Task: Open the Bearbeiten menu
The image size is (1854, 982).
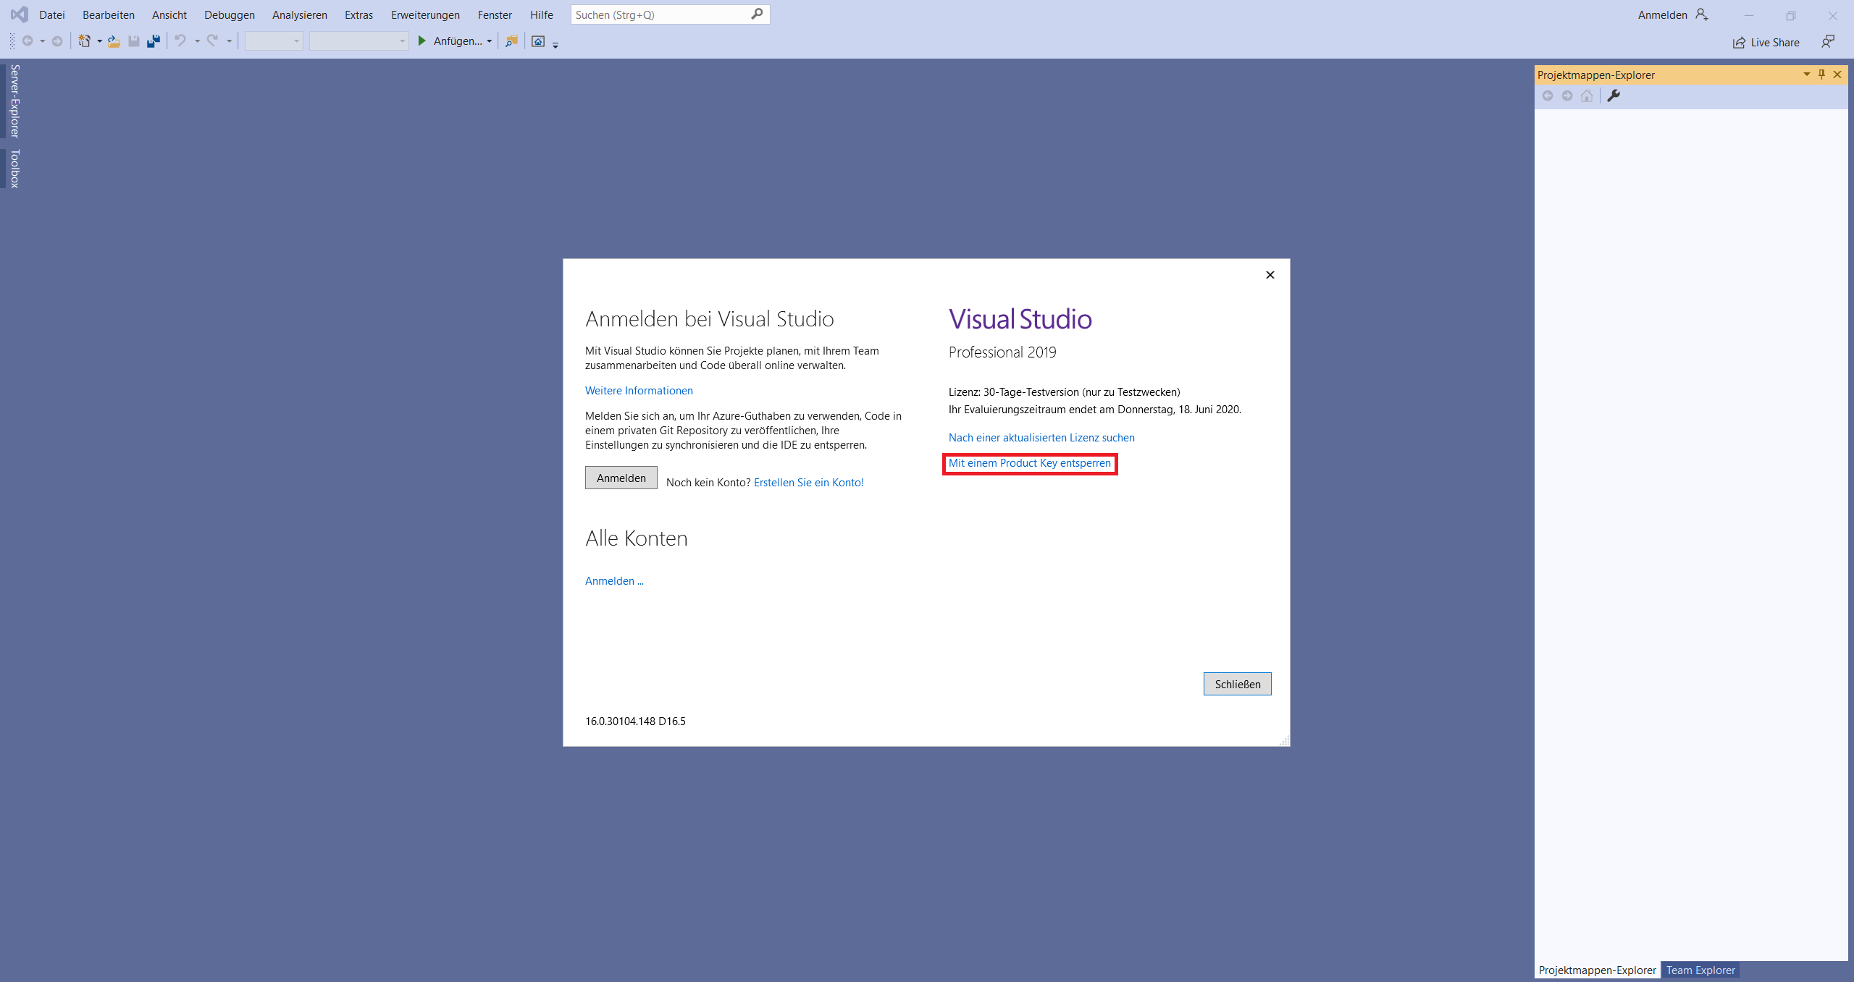Action: pos(109,14)
